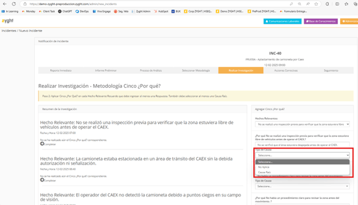Click the read aloud icon in address bar
Viewport: 358px width, 205px height.
(x=308, y=4)
